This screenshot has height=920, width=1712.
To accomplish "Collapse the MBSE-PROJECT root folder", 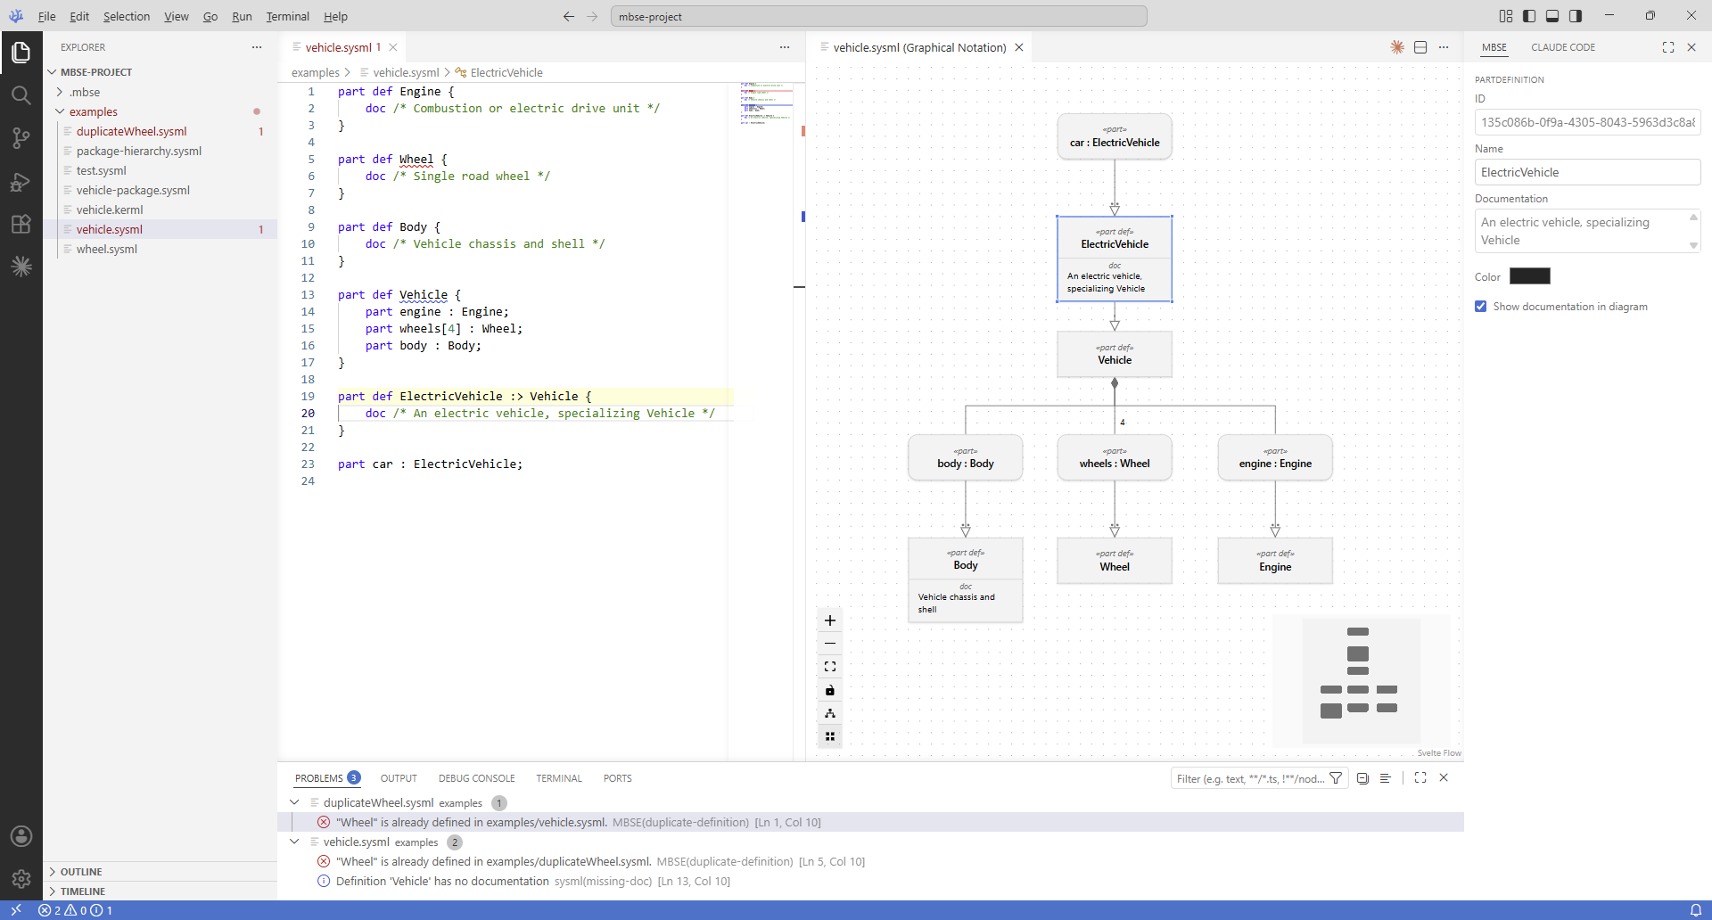I will (53, 72).
